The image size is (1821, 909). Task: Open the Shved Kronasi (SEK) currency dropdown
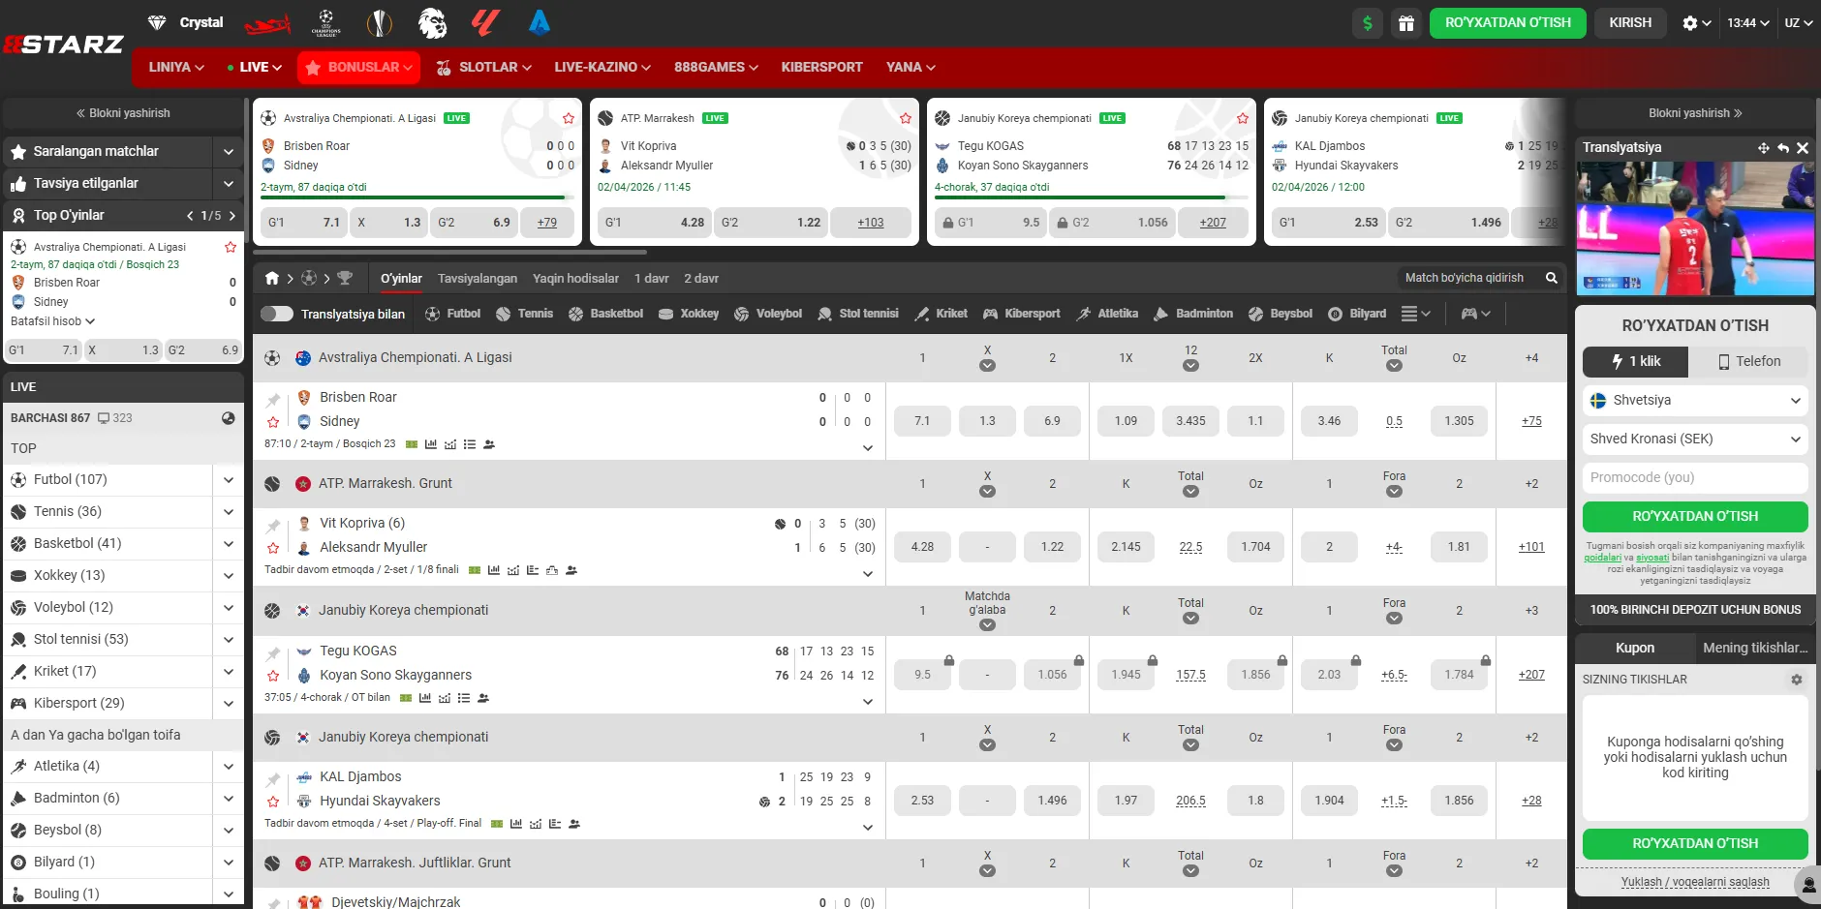(1695, 439)
